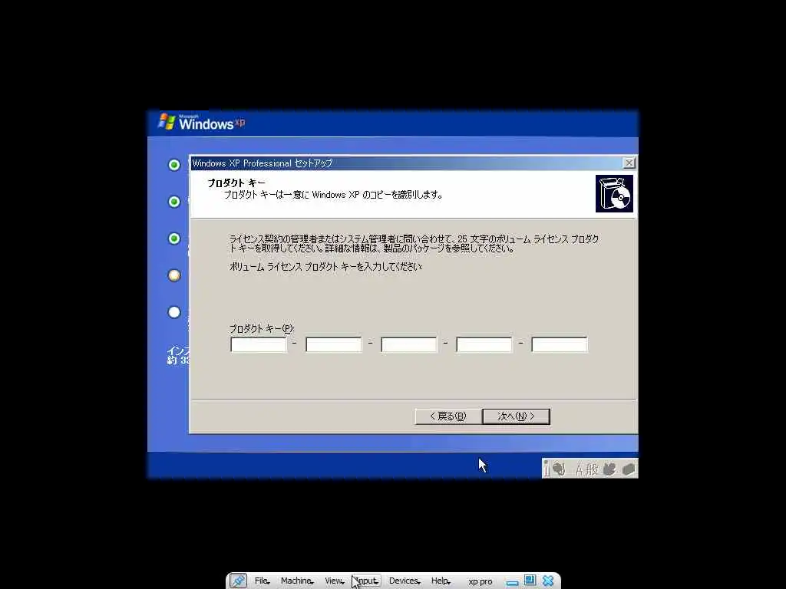This screenshot has height=589, width=786.
Task: Click the Windows XP logo in banner
Action: [202, 122]
